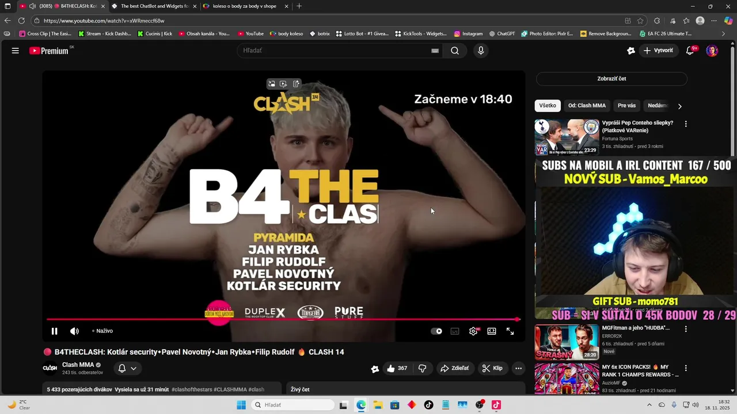Open notification options dropdown for Clash MMA
This screenshot has width=737, height=414.
pos(128,369)
